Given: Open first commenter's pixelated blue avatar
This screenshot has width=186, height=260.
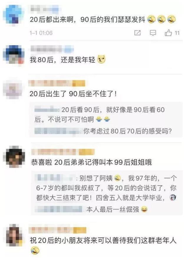Looking at the screenshot, I should (x=14, y=14).
